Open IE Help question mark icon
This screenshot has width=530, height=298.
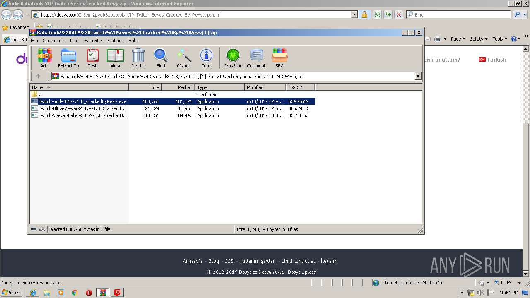(513, 39)
